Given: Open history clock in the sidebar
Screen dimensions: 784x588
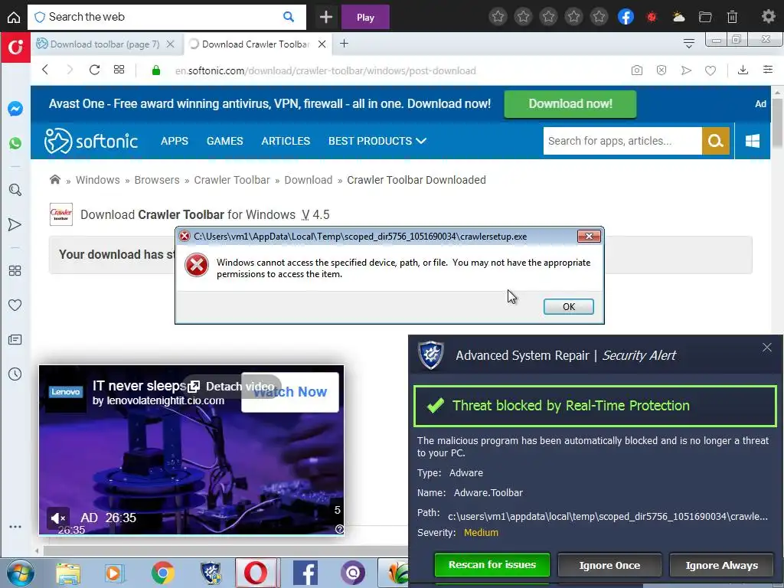Looking at the screenshot, I should (x=15, y=374).
